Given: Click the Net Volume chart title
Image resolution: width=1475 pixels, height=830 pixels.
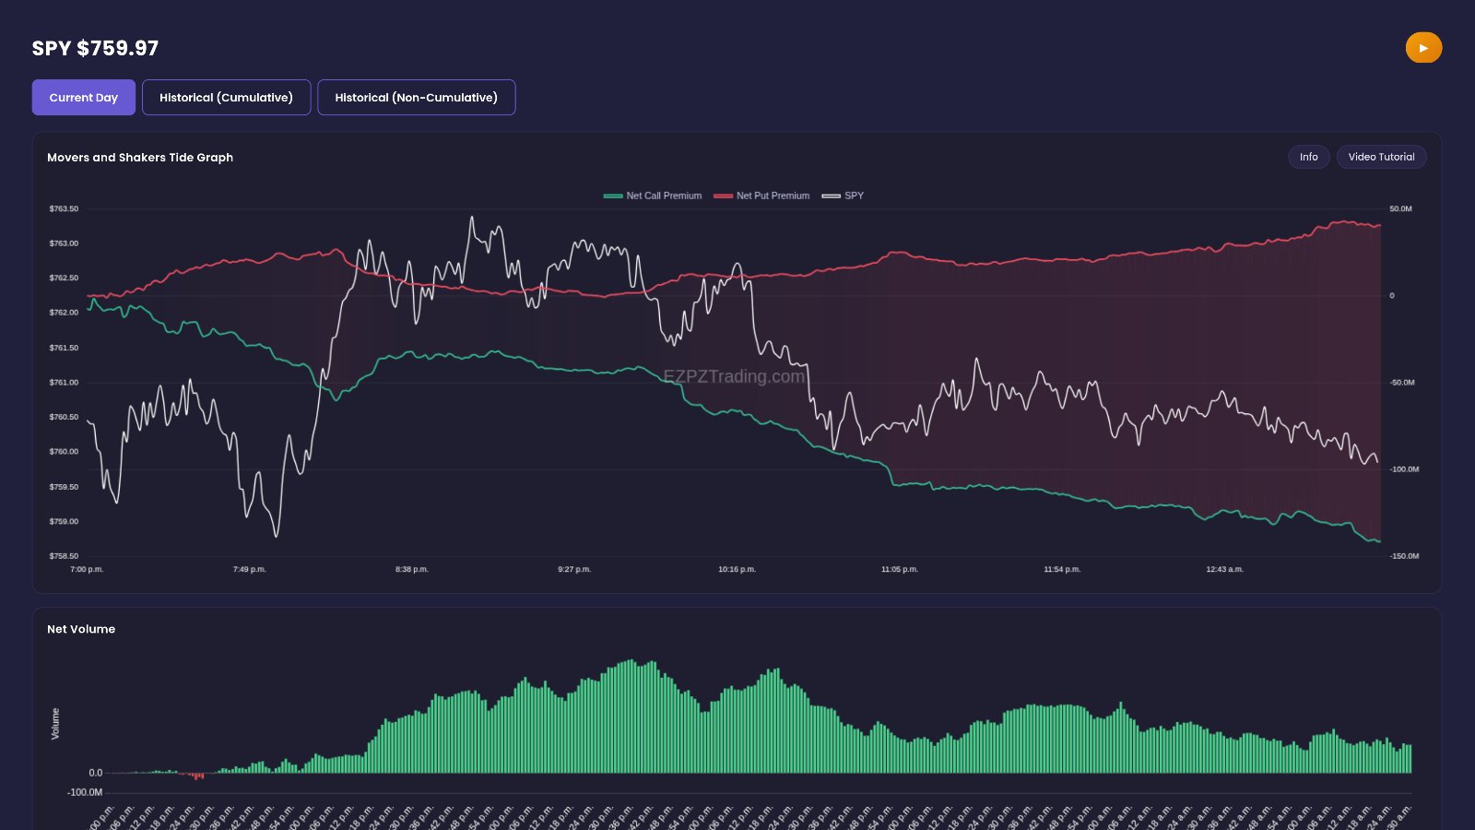Looking at the screenshot, I should coord(81,629).
